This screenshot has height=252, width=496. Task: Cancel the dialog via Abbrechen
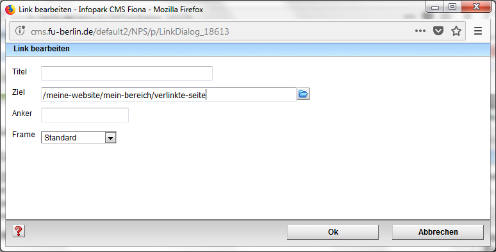[x=438, y=232]
